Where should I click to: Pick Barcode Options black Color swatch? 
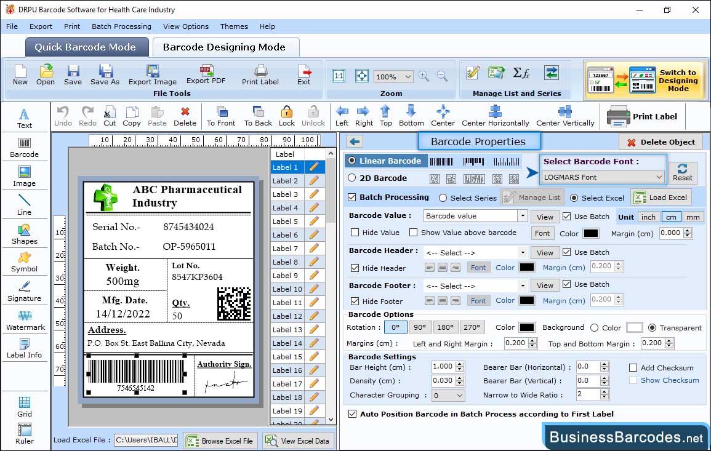tap(526, 327)
